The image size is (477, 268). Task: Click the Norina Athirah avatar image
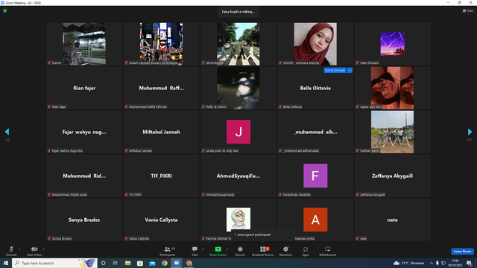point(238,220)
